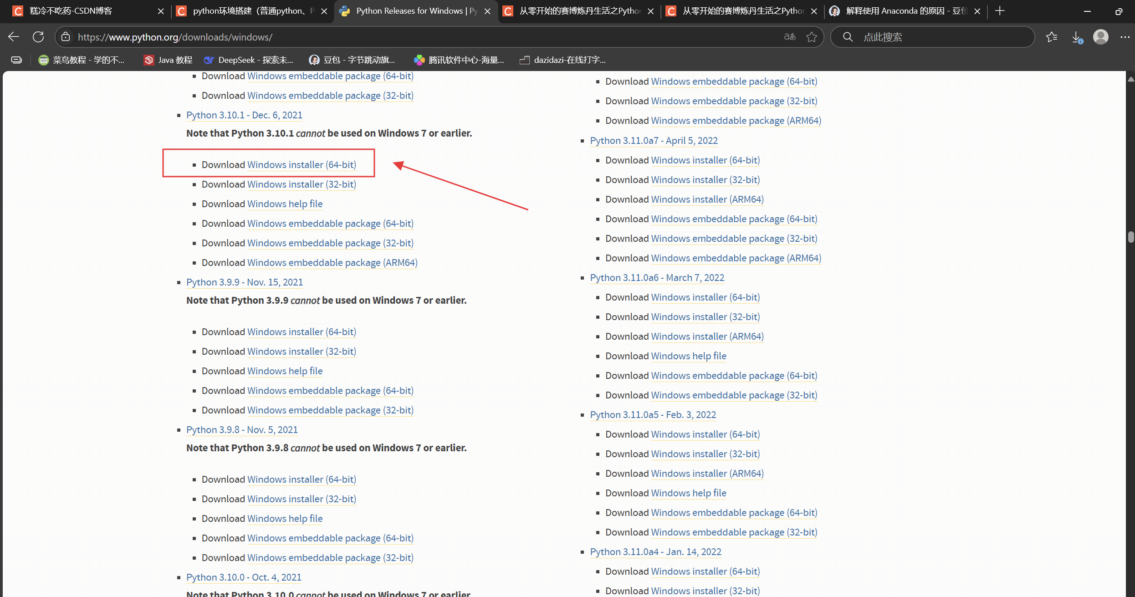Download Python 3.9.9 Windows installer (64-bit)
Viewport: 1135px width, 597px height.
click(302, 332)
